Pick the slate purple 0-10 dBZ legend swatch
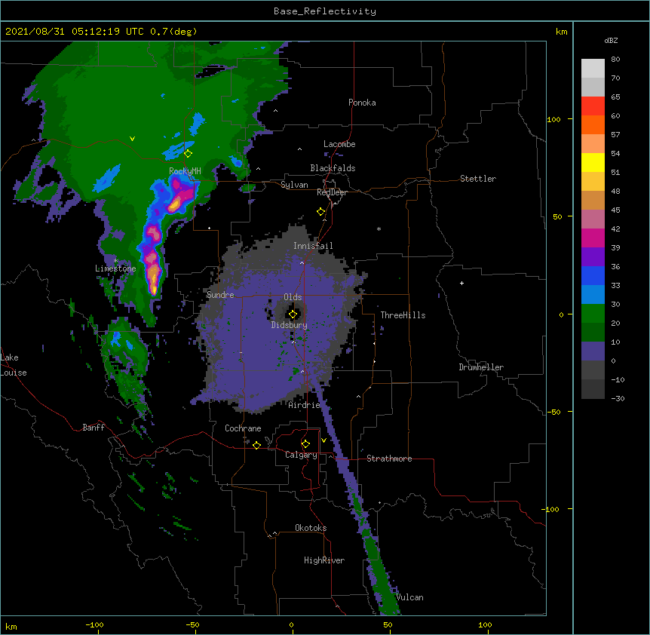This screenshot has width=650, height=635. click(x=593, y=351)
